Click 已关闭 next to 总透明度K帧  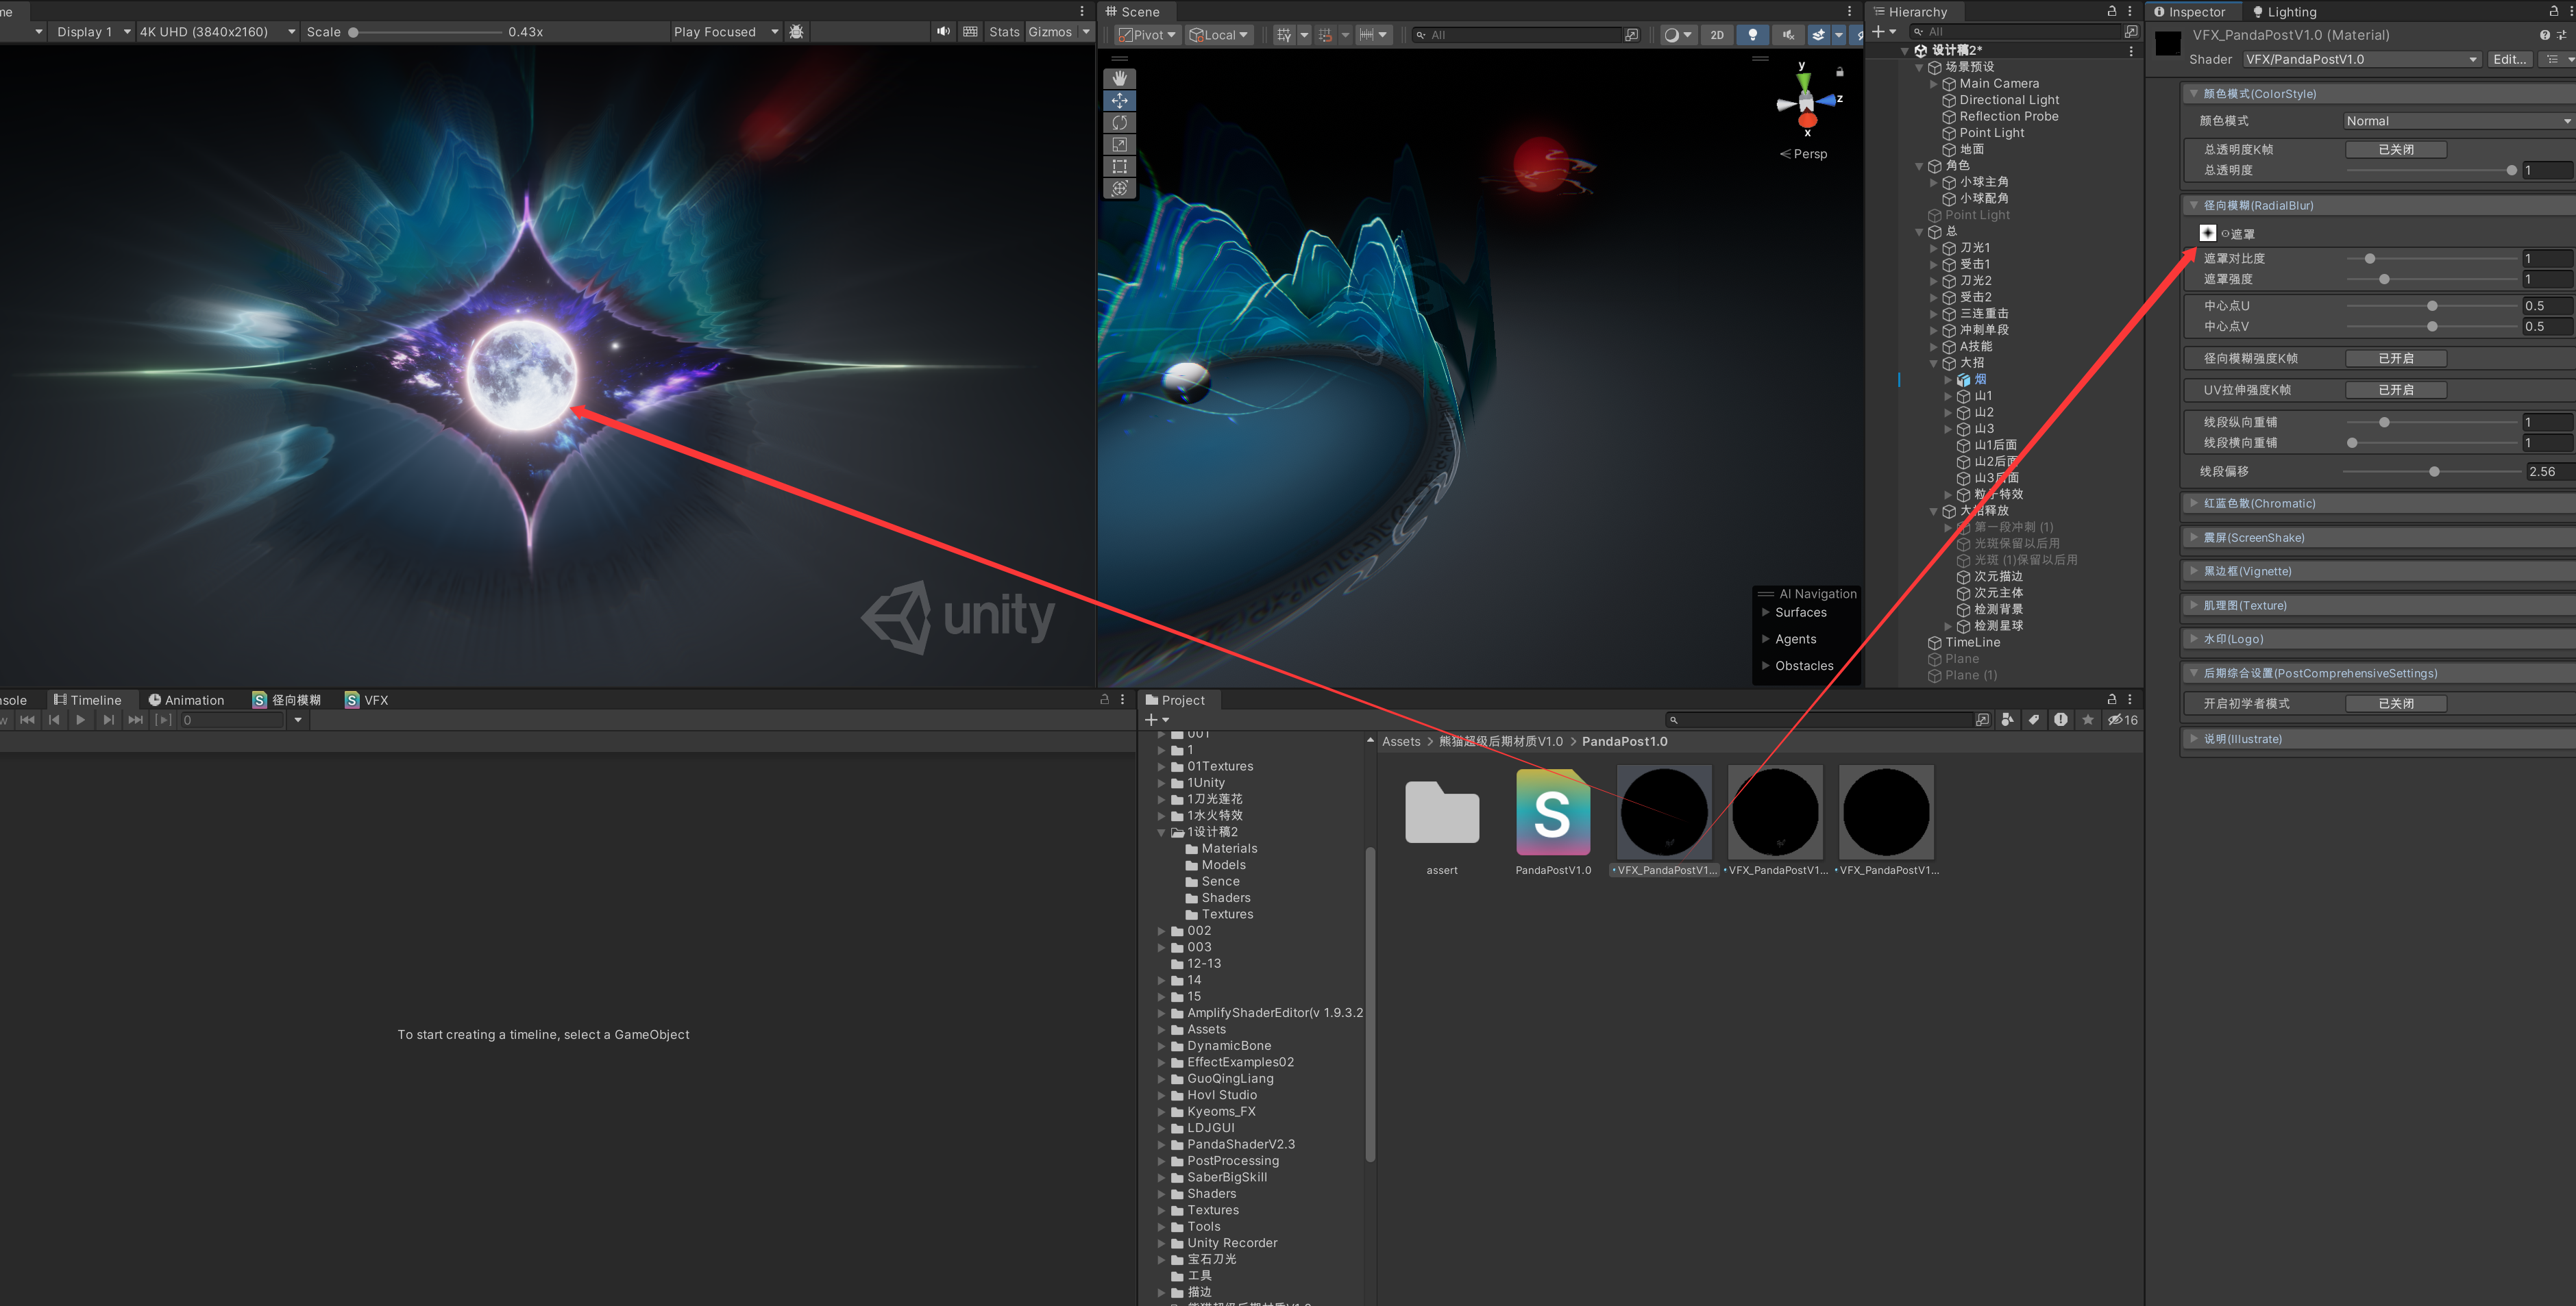pos(2396,150)
